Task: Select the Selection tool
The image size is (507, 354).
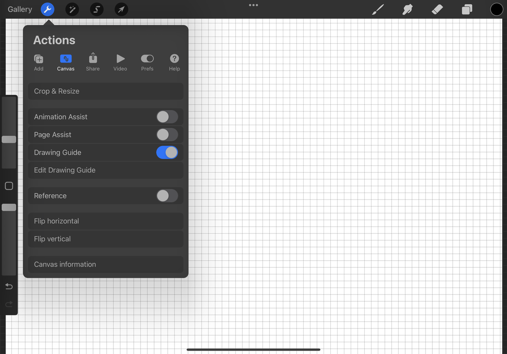Action: pyautogui.click(x=96, y=9)
